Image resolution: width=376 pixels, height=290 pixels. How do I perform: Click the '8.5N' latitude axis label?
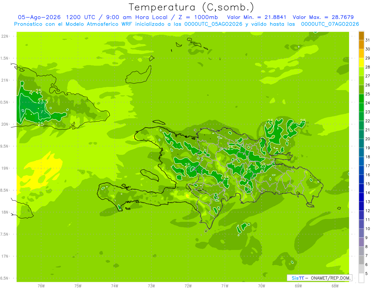tap(5, 190)
